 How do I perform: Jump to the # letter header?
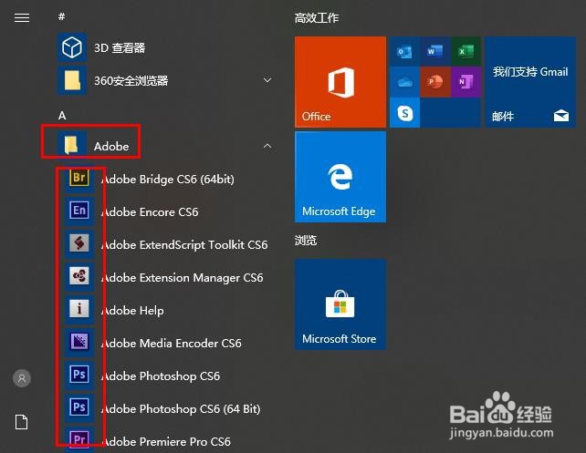pyautogui.click(x=62, y=16)
